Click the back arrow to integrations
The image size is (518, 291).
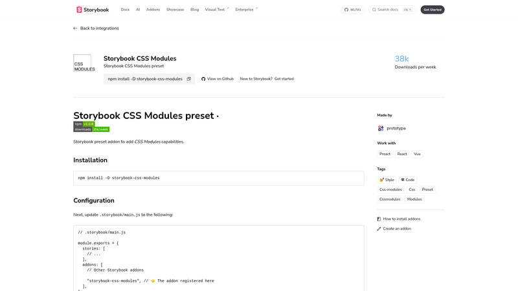[75, 28]
